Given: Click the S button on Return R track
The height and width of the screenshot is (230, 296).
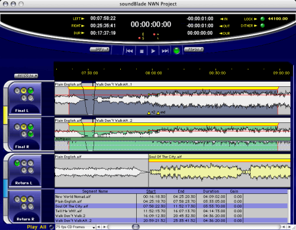Looking at the screenshot, I should [x=17, y=199].
